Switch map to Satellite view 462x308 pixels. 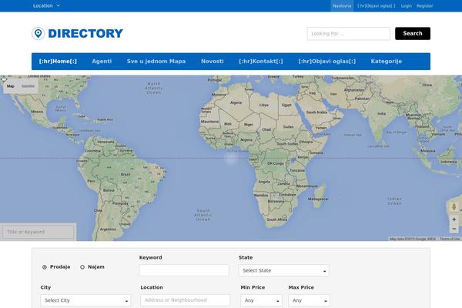pyautogui.click(x=28, y=86)
